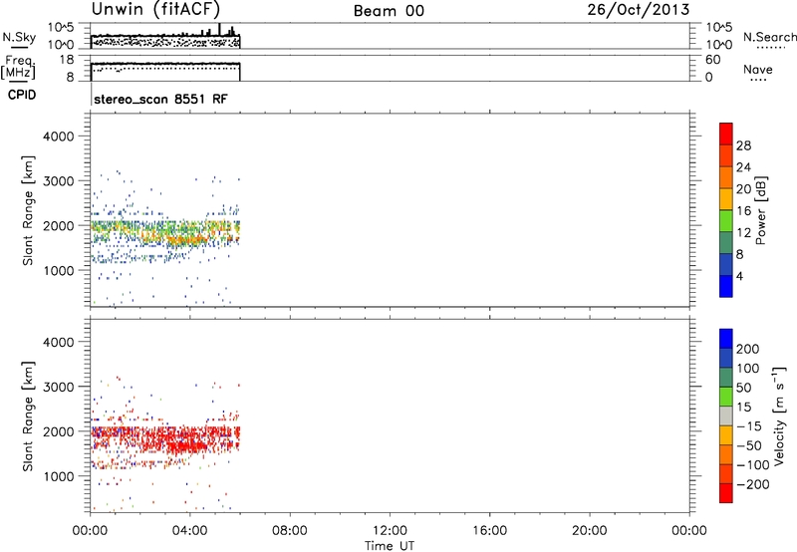Click the "N.Sky" legend label
797x552 pixels.
pyautogui.click(x=19, y=37)
